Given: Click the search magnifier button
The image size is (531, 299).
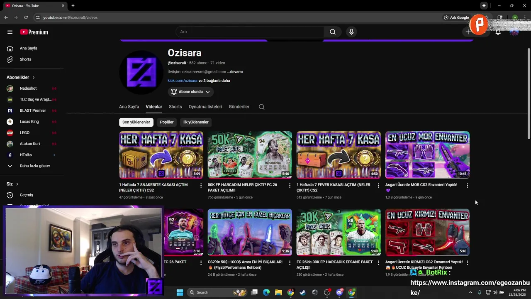Looking at the screenshot, I should 333,32.
